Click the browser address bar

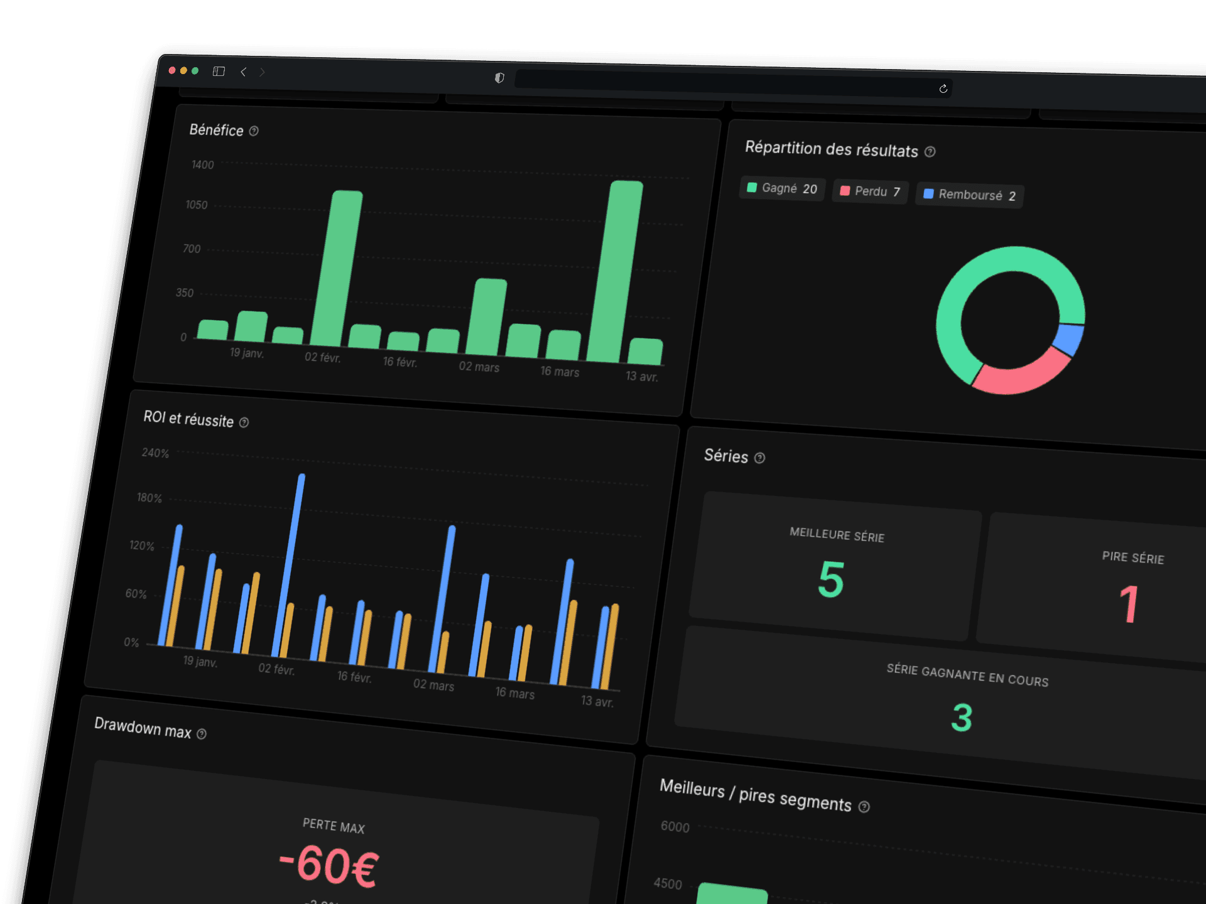coord(733,83)
